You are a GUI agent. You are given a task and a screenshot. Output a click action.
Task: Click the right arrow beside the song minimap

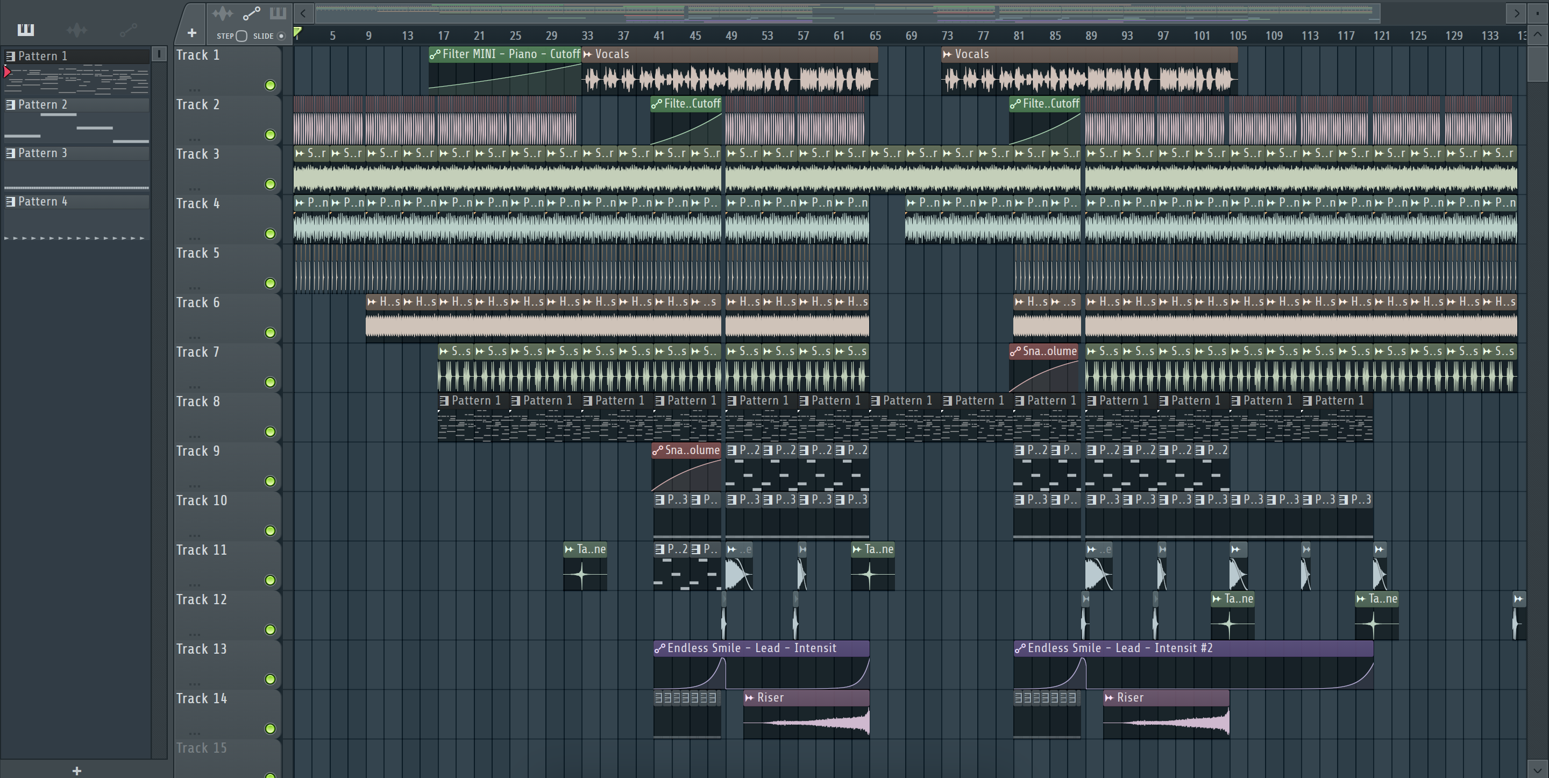(1517, 12)
